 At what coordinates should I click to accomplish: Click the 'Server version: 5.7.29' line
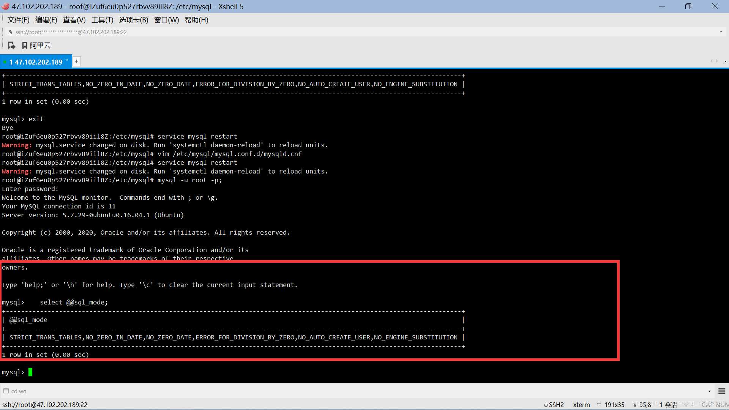coord(93,215)
